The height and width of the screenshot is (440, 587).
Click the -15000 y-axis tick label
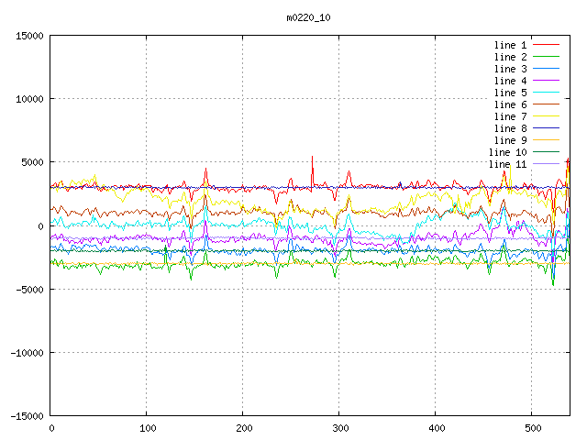coord(25,416)
